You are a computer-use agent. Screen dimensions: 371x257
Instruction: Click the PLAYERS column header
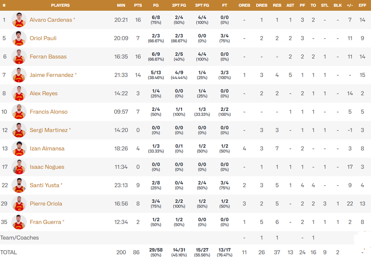(60, 5)
